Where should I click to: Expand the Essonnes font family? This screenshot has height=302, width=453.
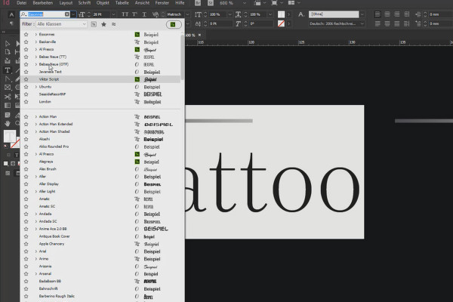click(35, 35)
